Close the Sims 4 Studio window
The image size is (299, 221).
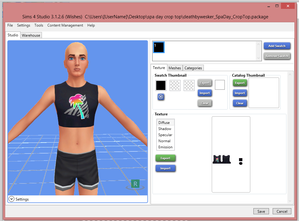click(x=288, y=6)
